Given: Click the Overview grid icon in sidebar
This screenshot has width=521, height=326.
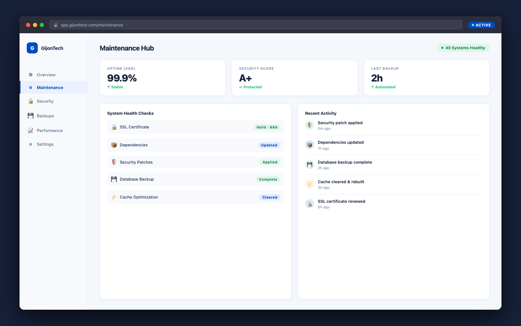Looking at the screenshot, I should 31,75.
